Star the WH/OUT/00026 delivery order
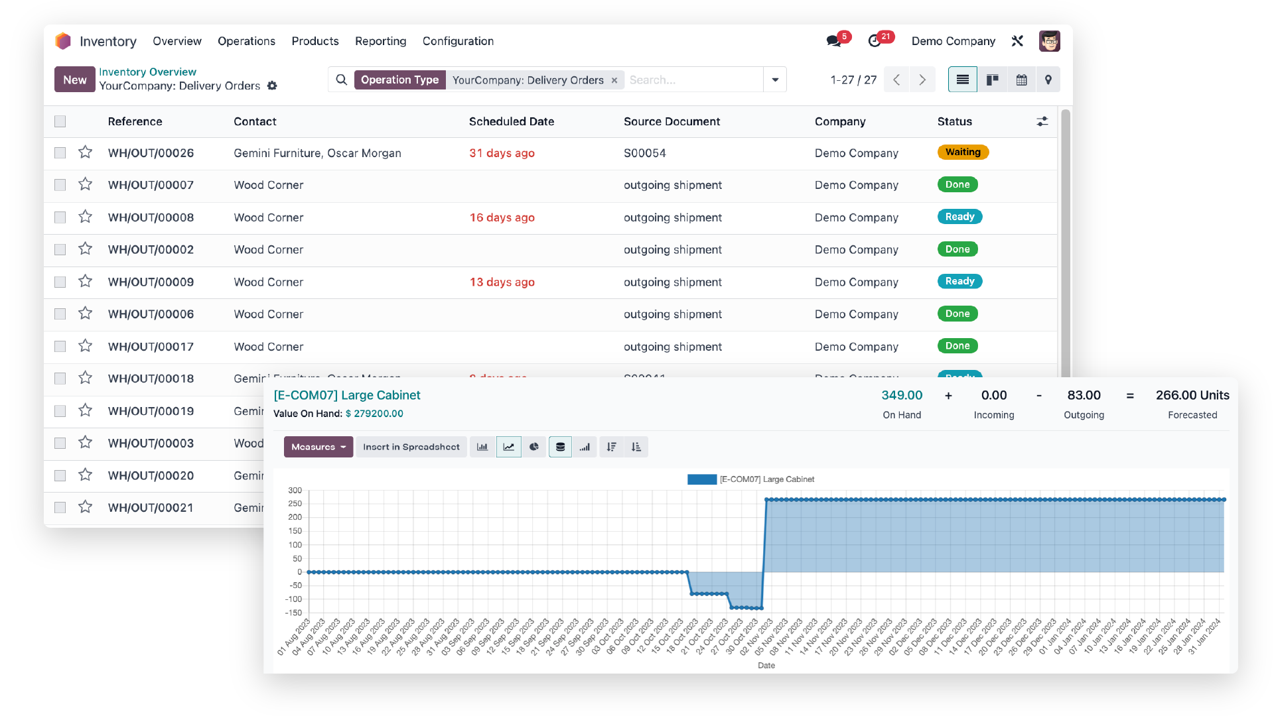 pos(85,152)
